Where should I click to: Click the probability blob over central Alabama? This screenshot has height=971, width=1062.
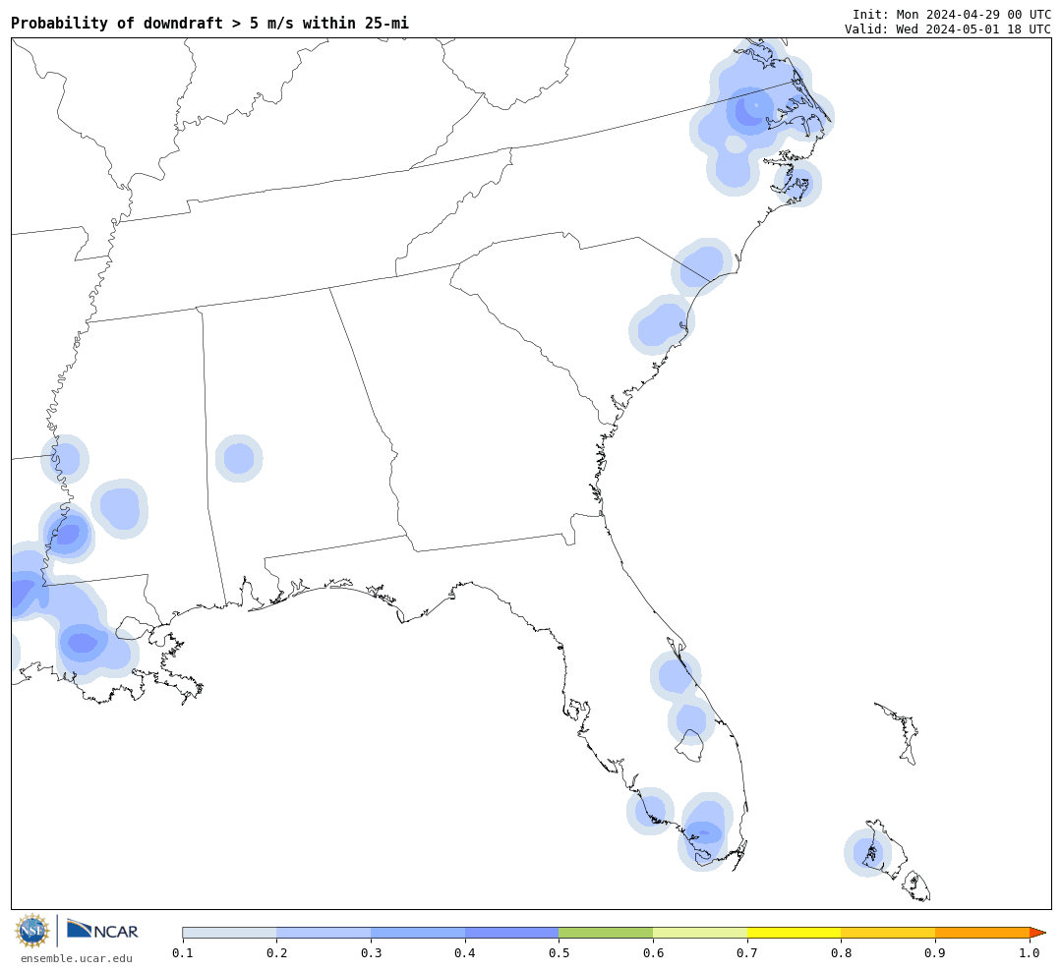click(x=239, y=458)
